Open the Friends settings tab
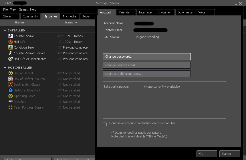This screenshot has width=246, height=160. coord(126,12)
